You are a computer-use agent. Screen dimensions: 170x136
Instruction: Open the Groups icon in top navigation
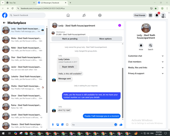100,15
